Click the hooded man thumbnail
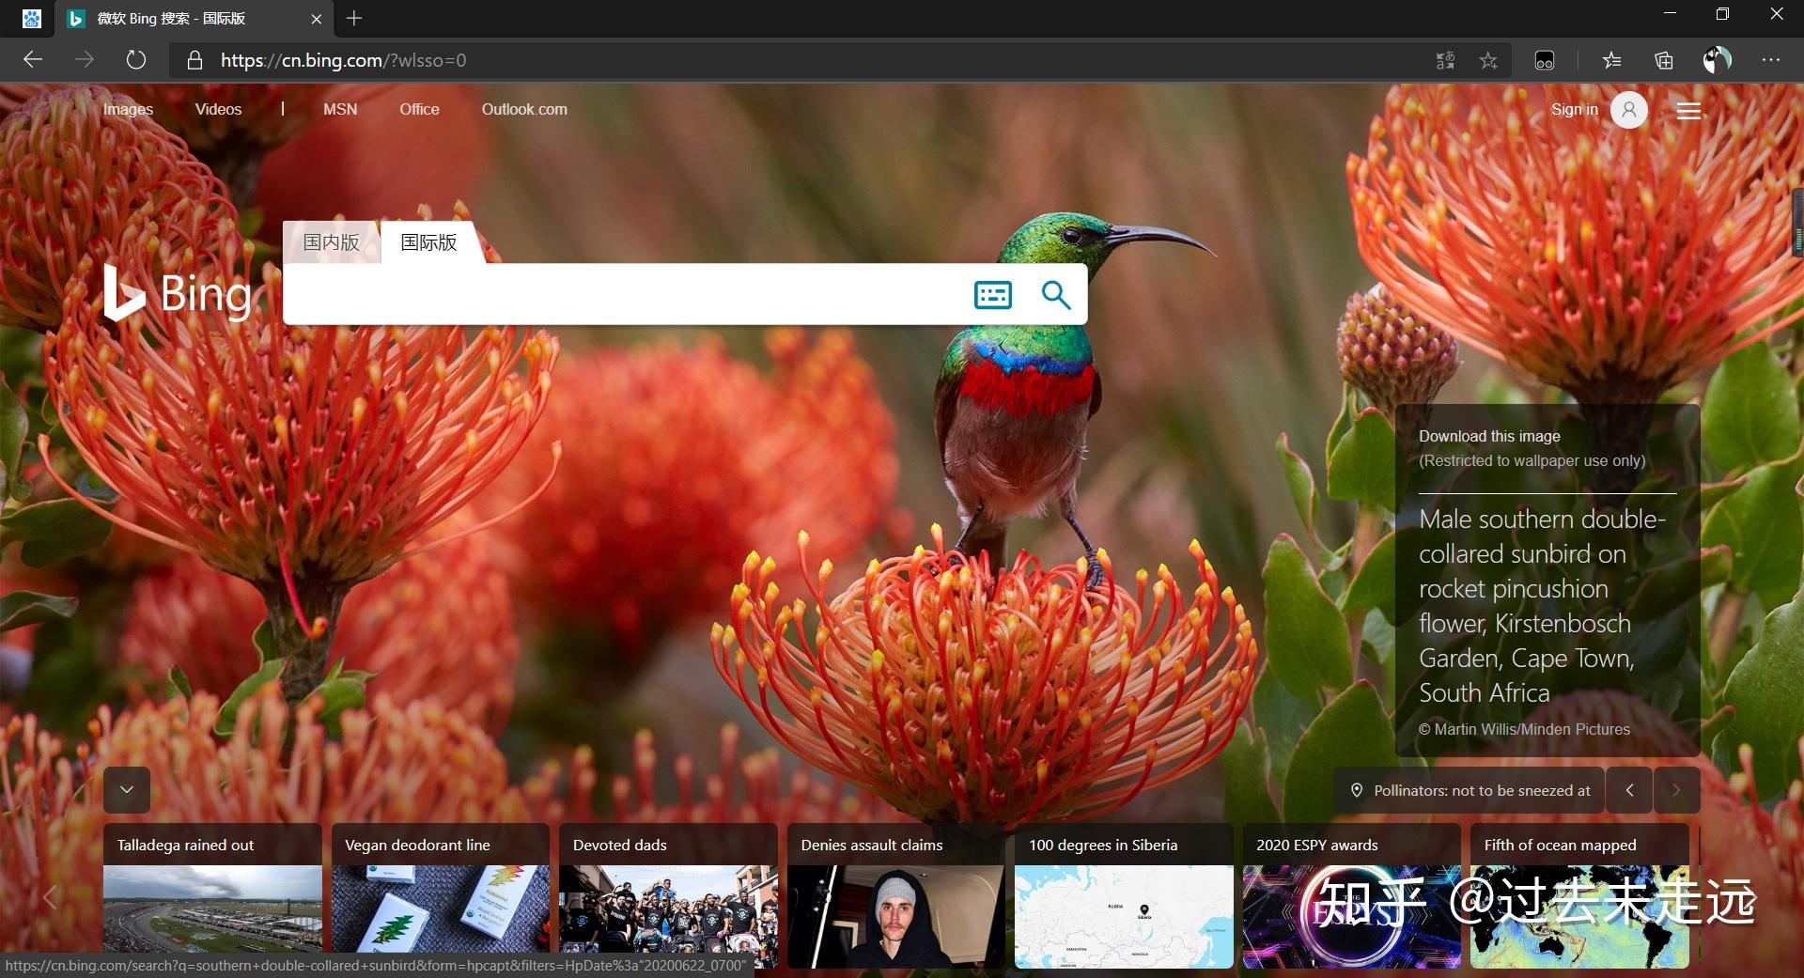The image size is (1804, 978). tap(896, 916)
